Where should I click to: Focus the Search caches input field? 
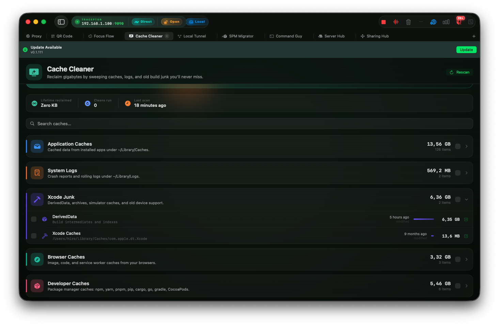[249, 124]
